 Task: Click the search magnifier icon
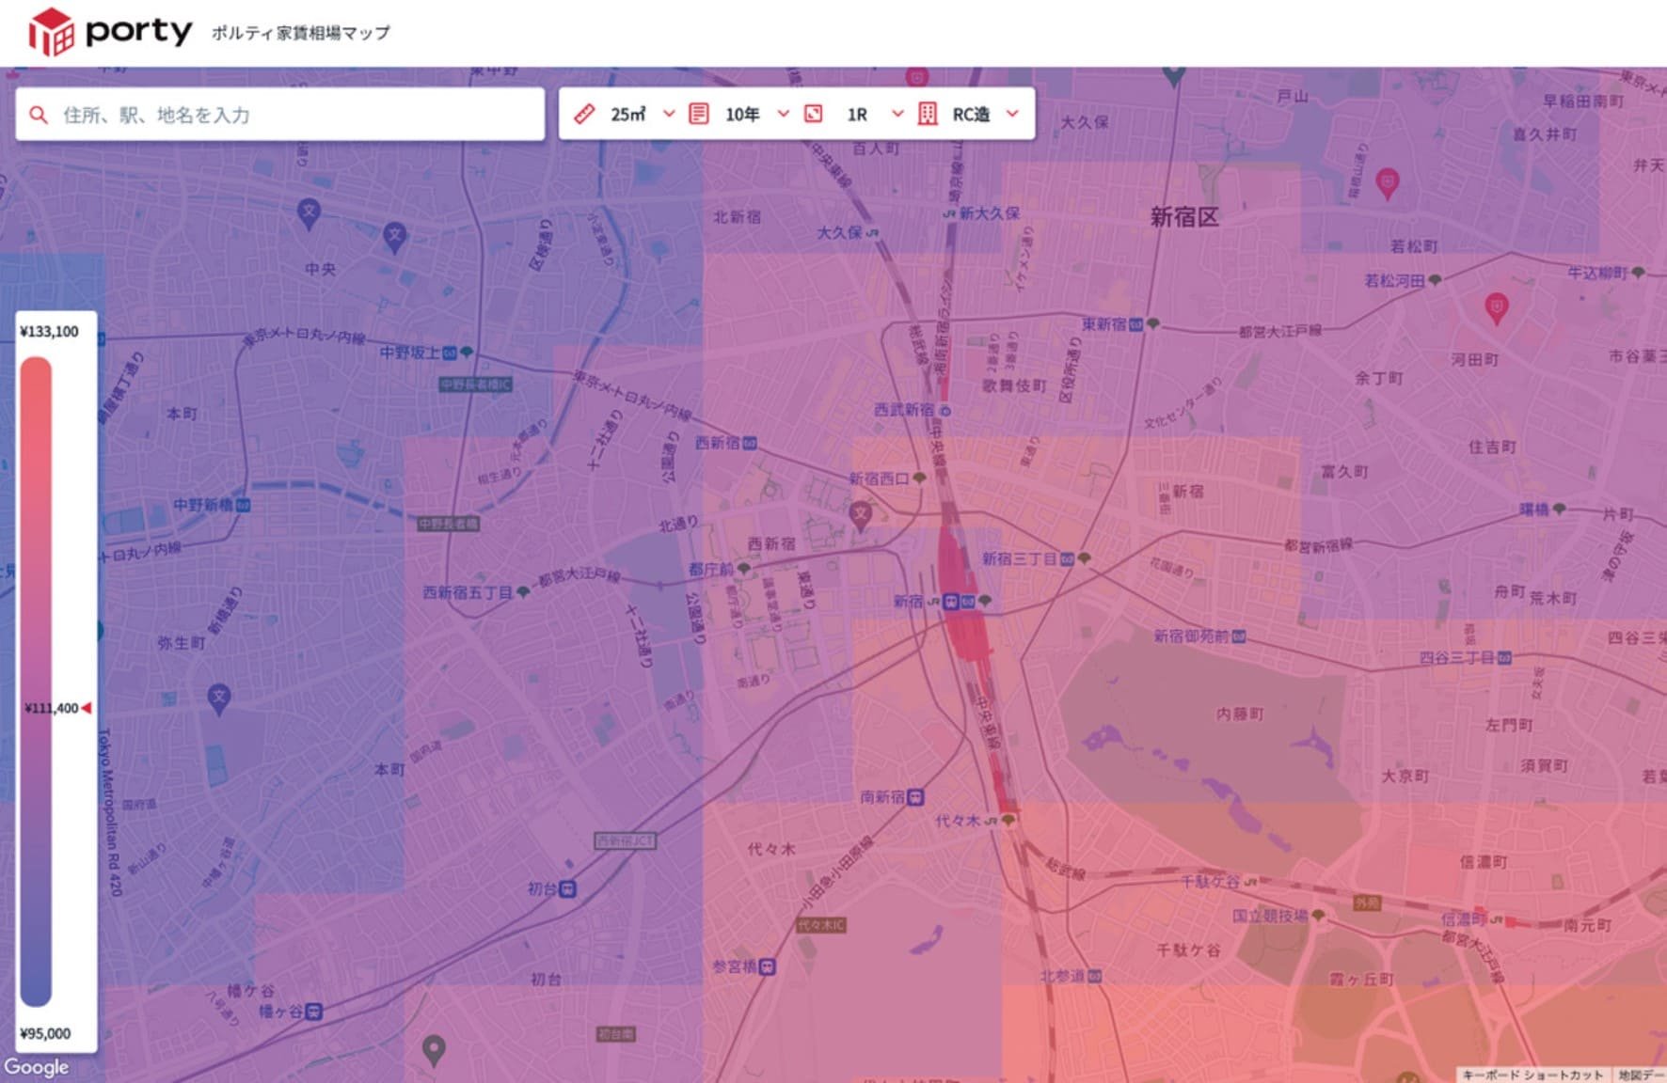[39, 115]
